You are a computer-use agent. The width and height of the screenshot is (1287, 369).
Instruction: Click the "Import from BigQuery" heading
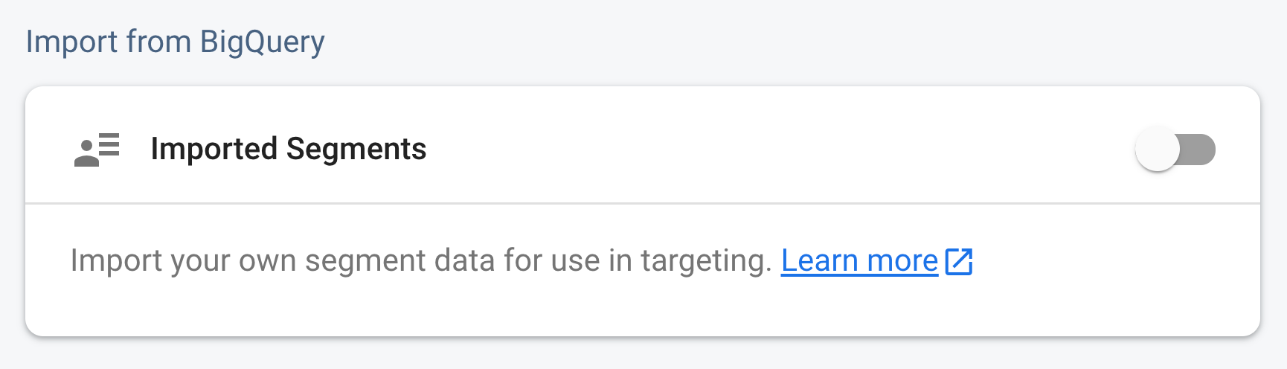175,42
